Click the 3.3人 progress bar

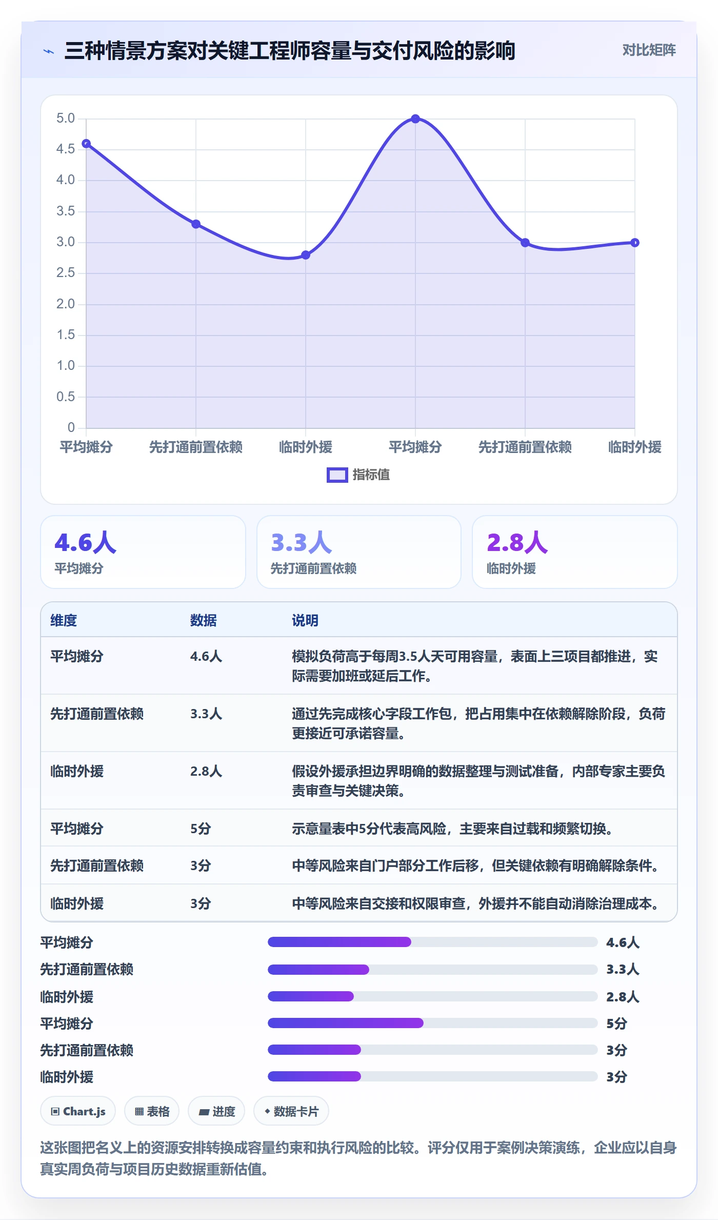[x=432, y=969]
